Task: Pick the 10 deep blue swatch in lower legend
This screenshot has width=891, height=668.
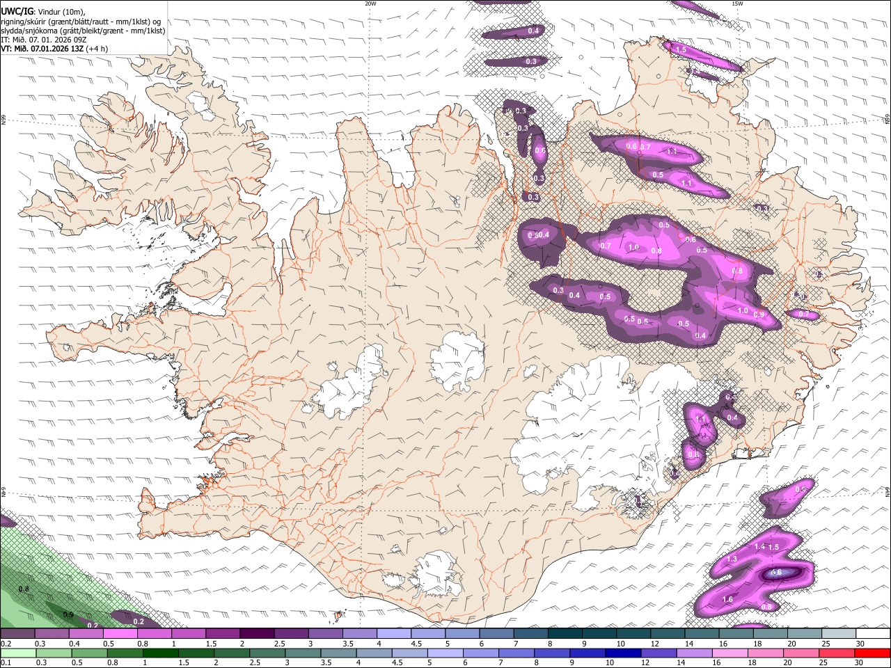Action: click(623, 653)
